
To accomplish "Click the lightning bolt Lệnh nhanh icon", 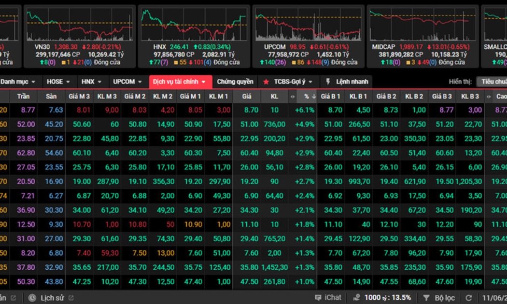I will [x=328, y=82].
